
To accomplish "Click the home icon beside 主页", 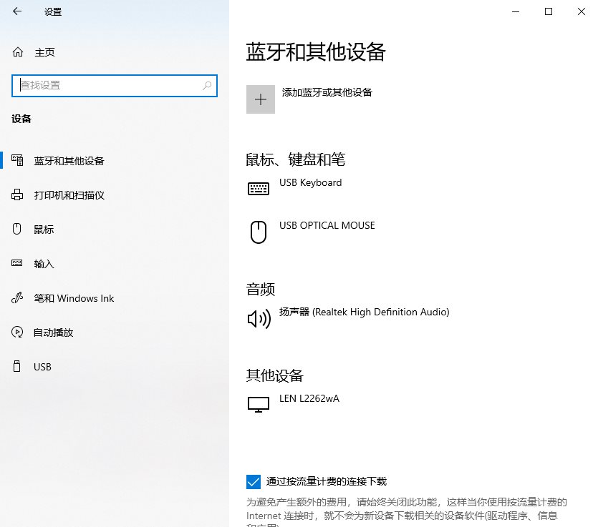I will coord(17,51).
